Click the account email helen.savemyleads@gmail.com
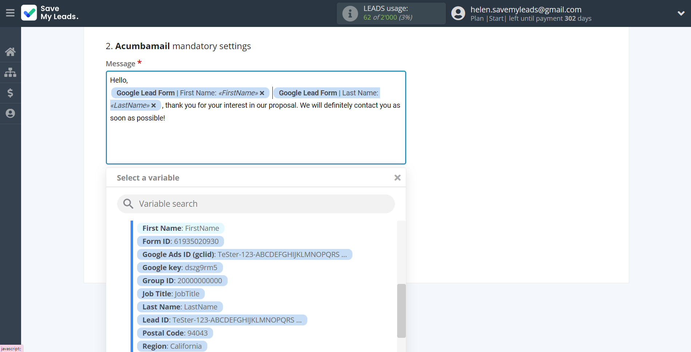The image size is (691, 352). coord(526,9)
